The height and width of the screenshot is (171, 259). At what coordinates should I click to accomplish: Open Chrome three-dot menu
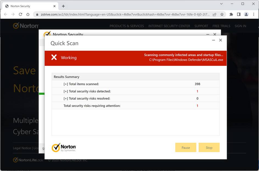[254, 14]
